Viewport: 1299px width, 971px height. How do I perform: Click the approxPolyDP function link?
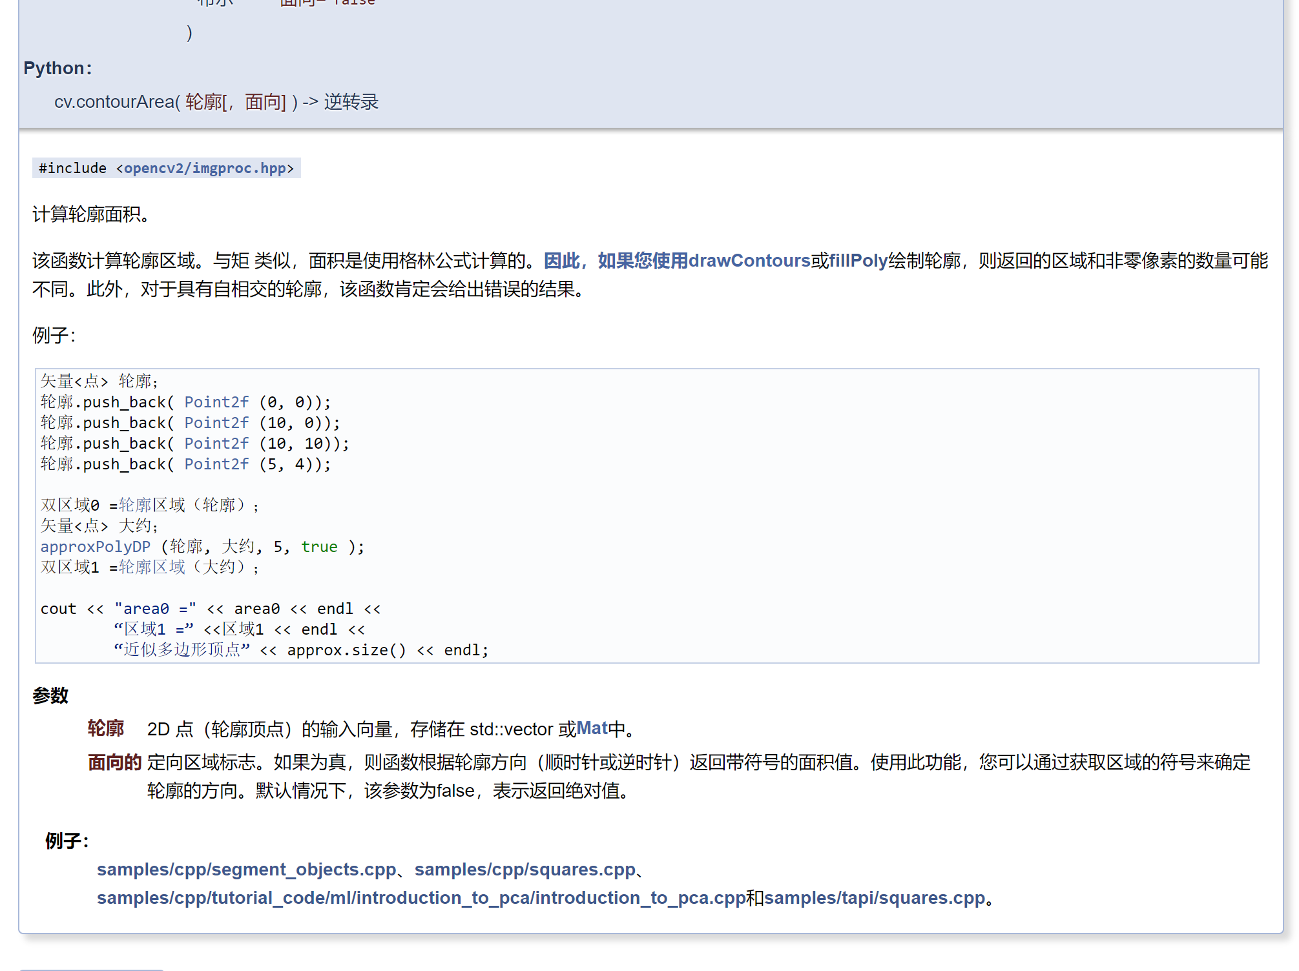pos(96,547)
